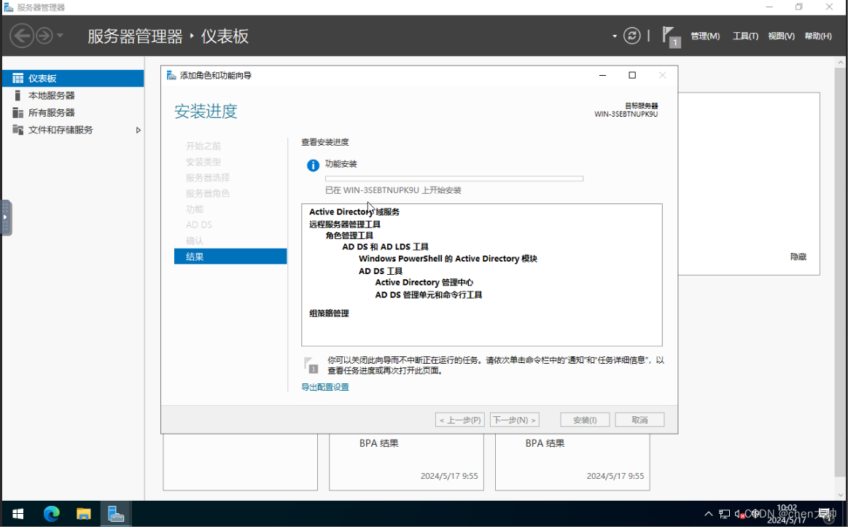The image size is (848, 527).
Task: Click the refresh icon in header
Action: (x=631, y=36)
